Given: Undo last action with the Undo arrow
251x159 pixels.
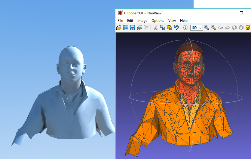Looking at the screenshot, I should (x=176, y=28).
